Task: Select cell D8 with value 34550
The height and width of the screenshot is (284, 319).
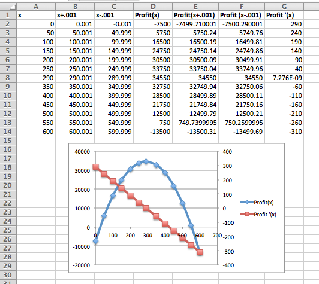Action: coord(153,78)
